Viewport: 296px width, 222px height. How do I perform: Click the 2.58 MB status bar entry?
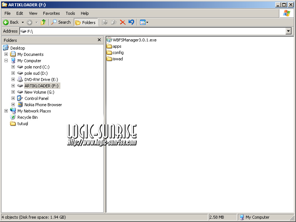217,217
